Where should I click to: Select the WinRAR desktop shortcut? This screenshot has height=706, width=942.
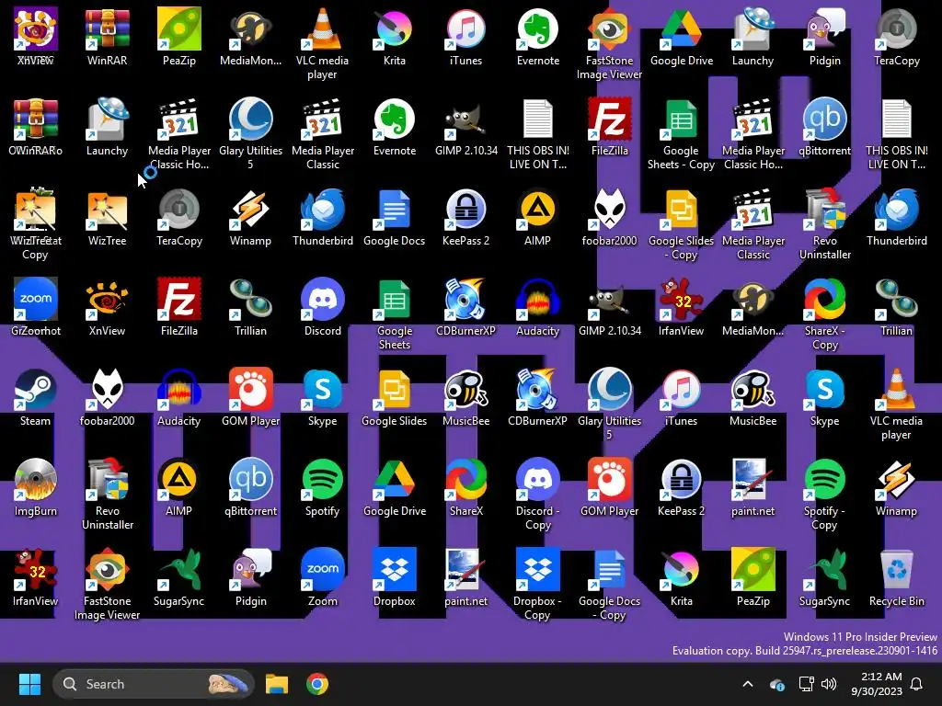click(x=107, y=37)
